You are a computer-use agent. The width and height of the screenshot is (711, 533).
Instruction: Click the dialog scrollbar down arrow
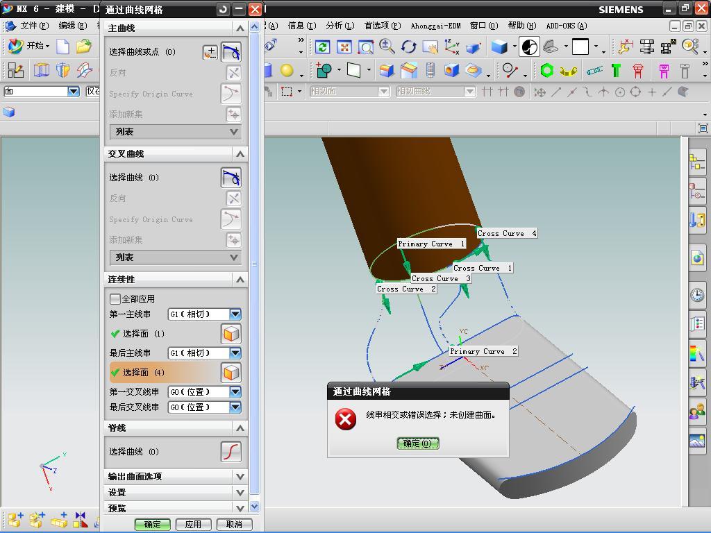coord(254,506)
